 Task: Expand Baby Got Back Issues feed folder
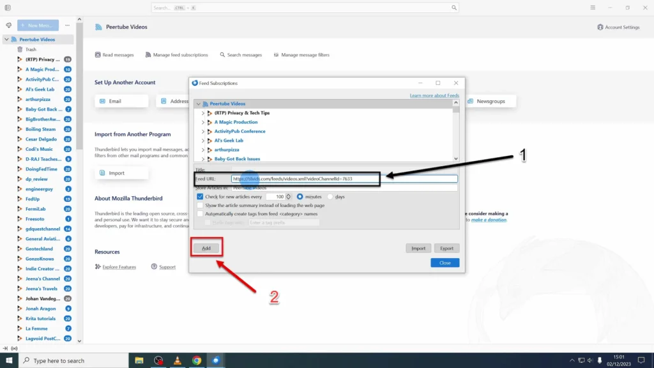tap(203, 159)
